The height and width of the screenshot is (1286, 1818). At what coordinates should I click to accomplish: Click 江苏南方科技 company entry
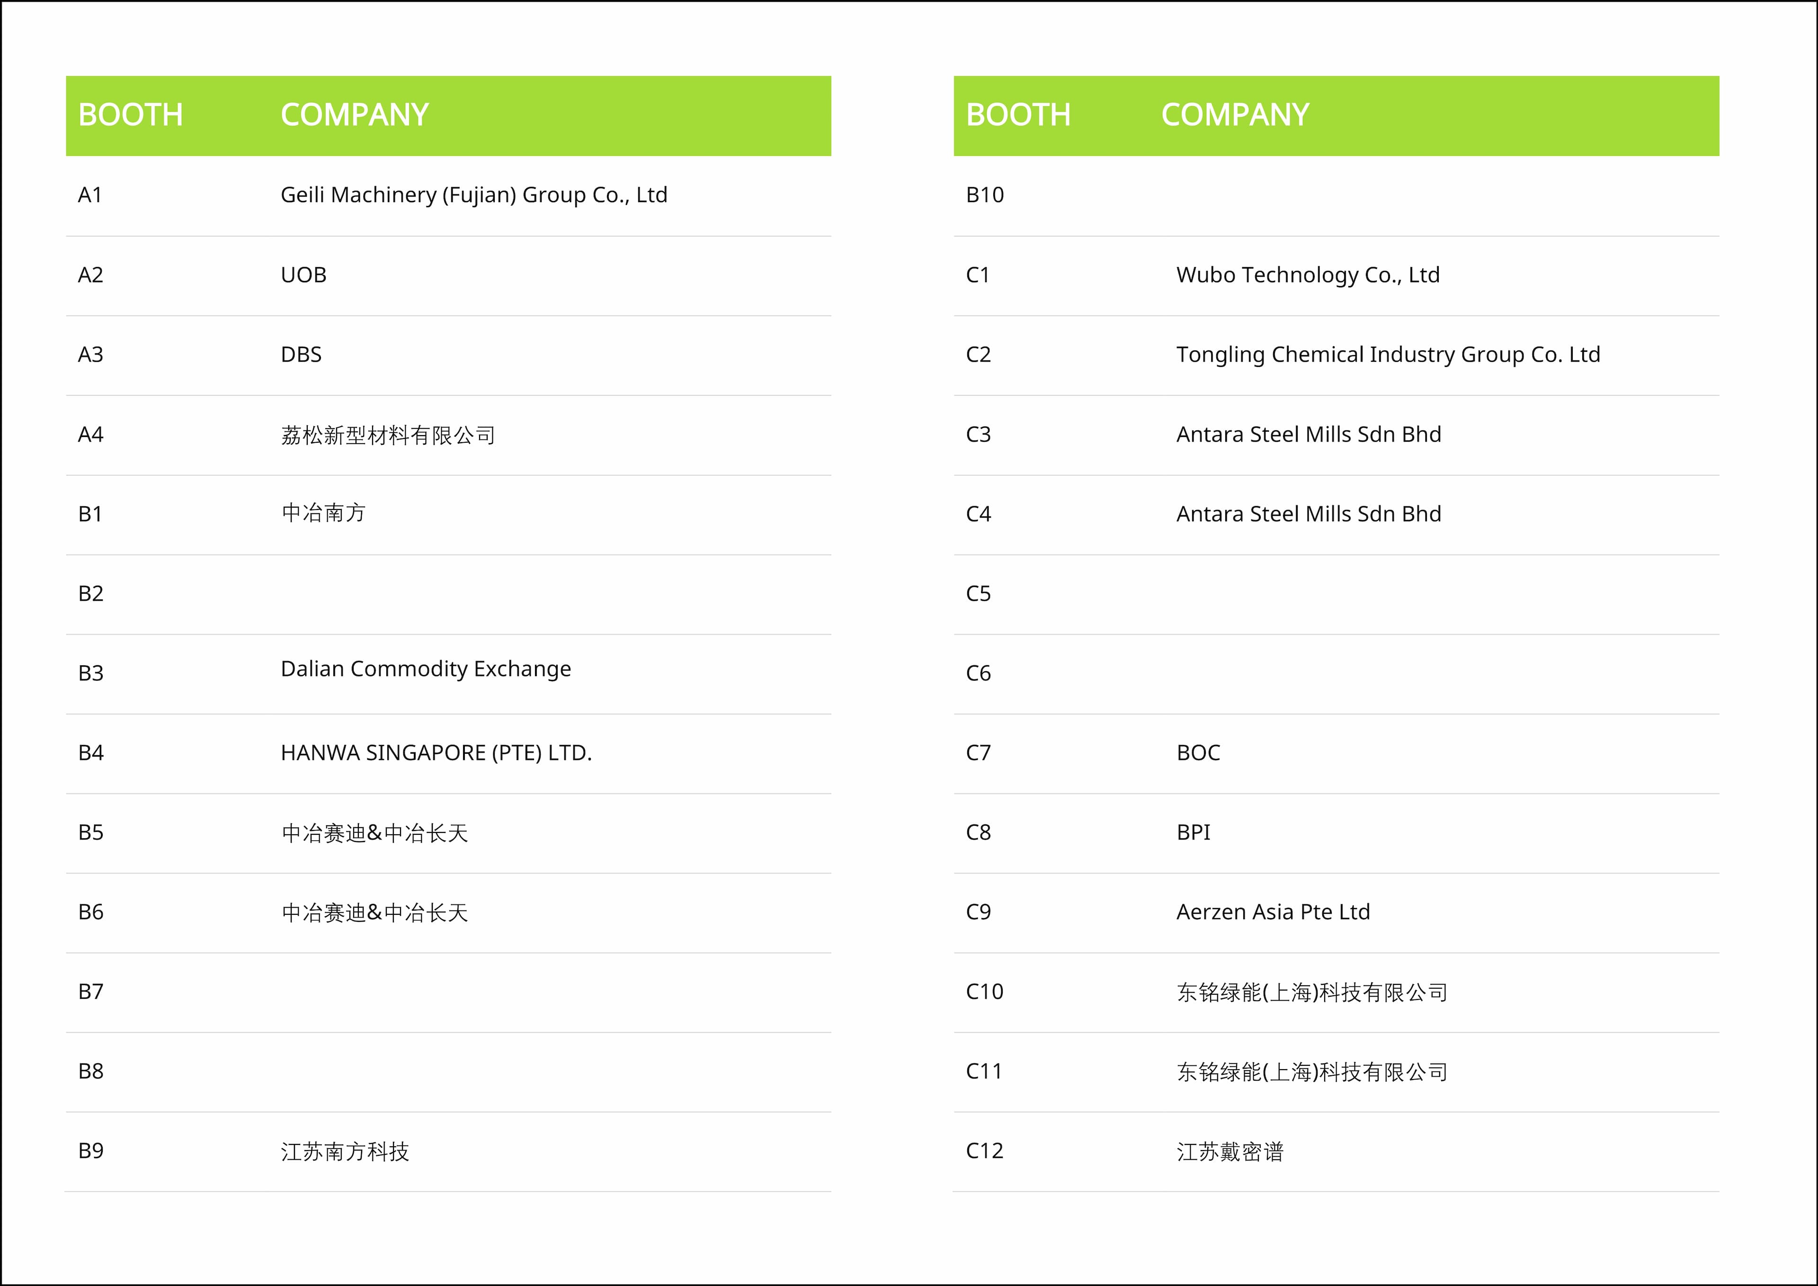[345, 1152]
